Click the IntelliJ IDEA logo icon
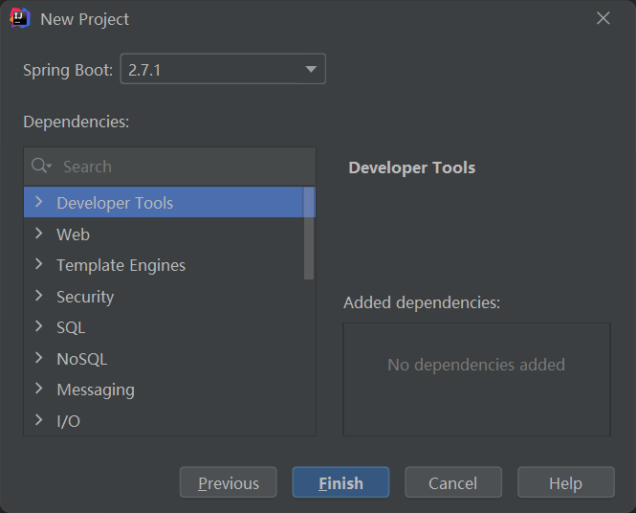636x513 pixels. point(20,18)
